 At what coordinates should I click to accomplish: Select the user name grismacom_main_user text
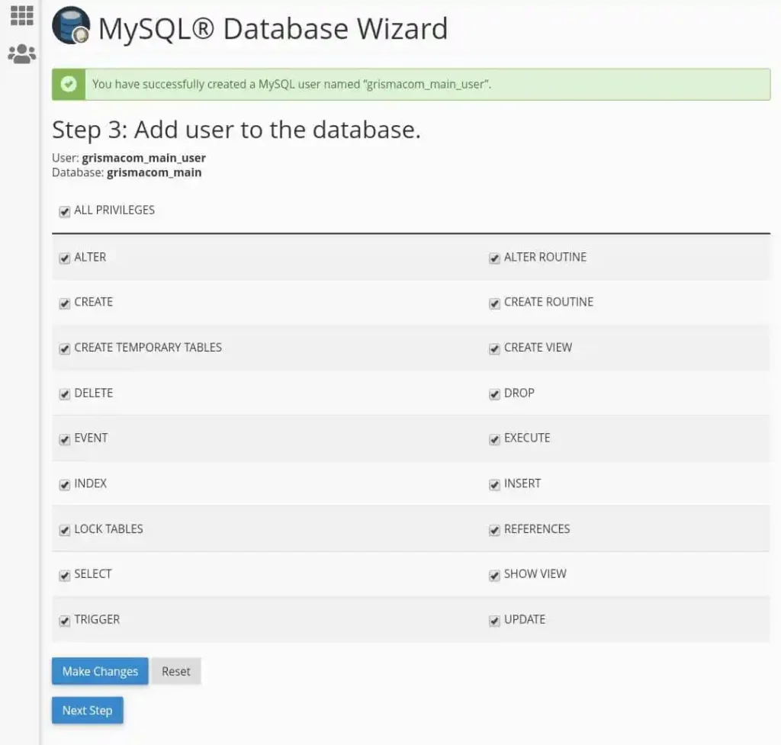click(143, 158)
